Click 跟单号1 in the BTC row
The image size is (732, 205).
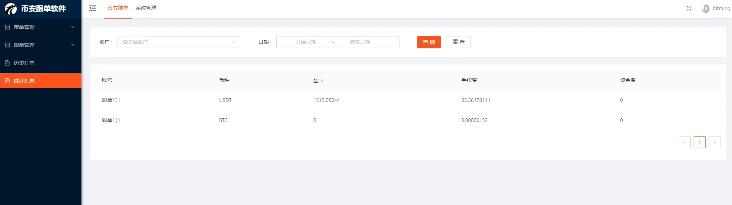coord(111,120)
